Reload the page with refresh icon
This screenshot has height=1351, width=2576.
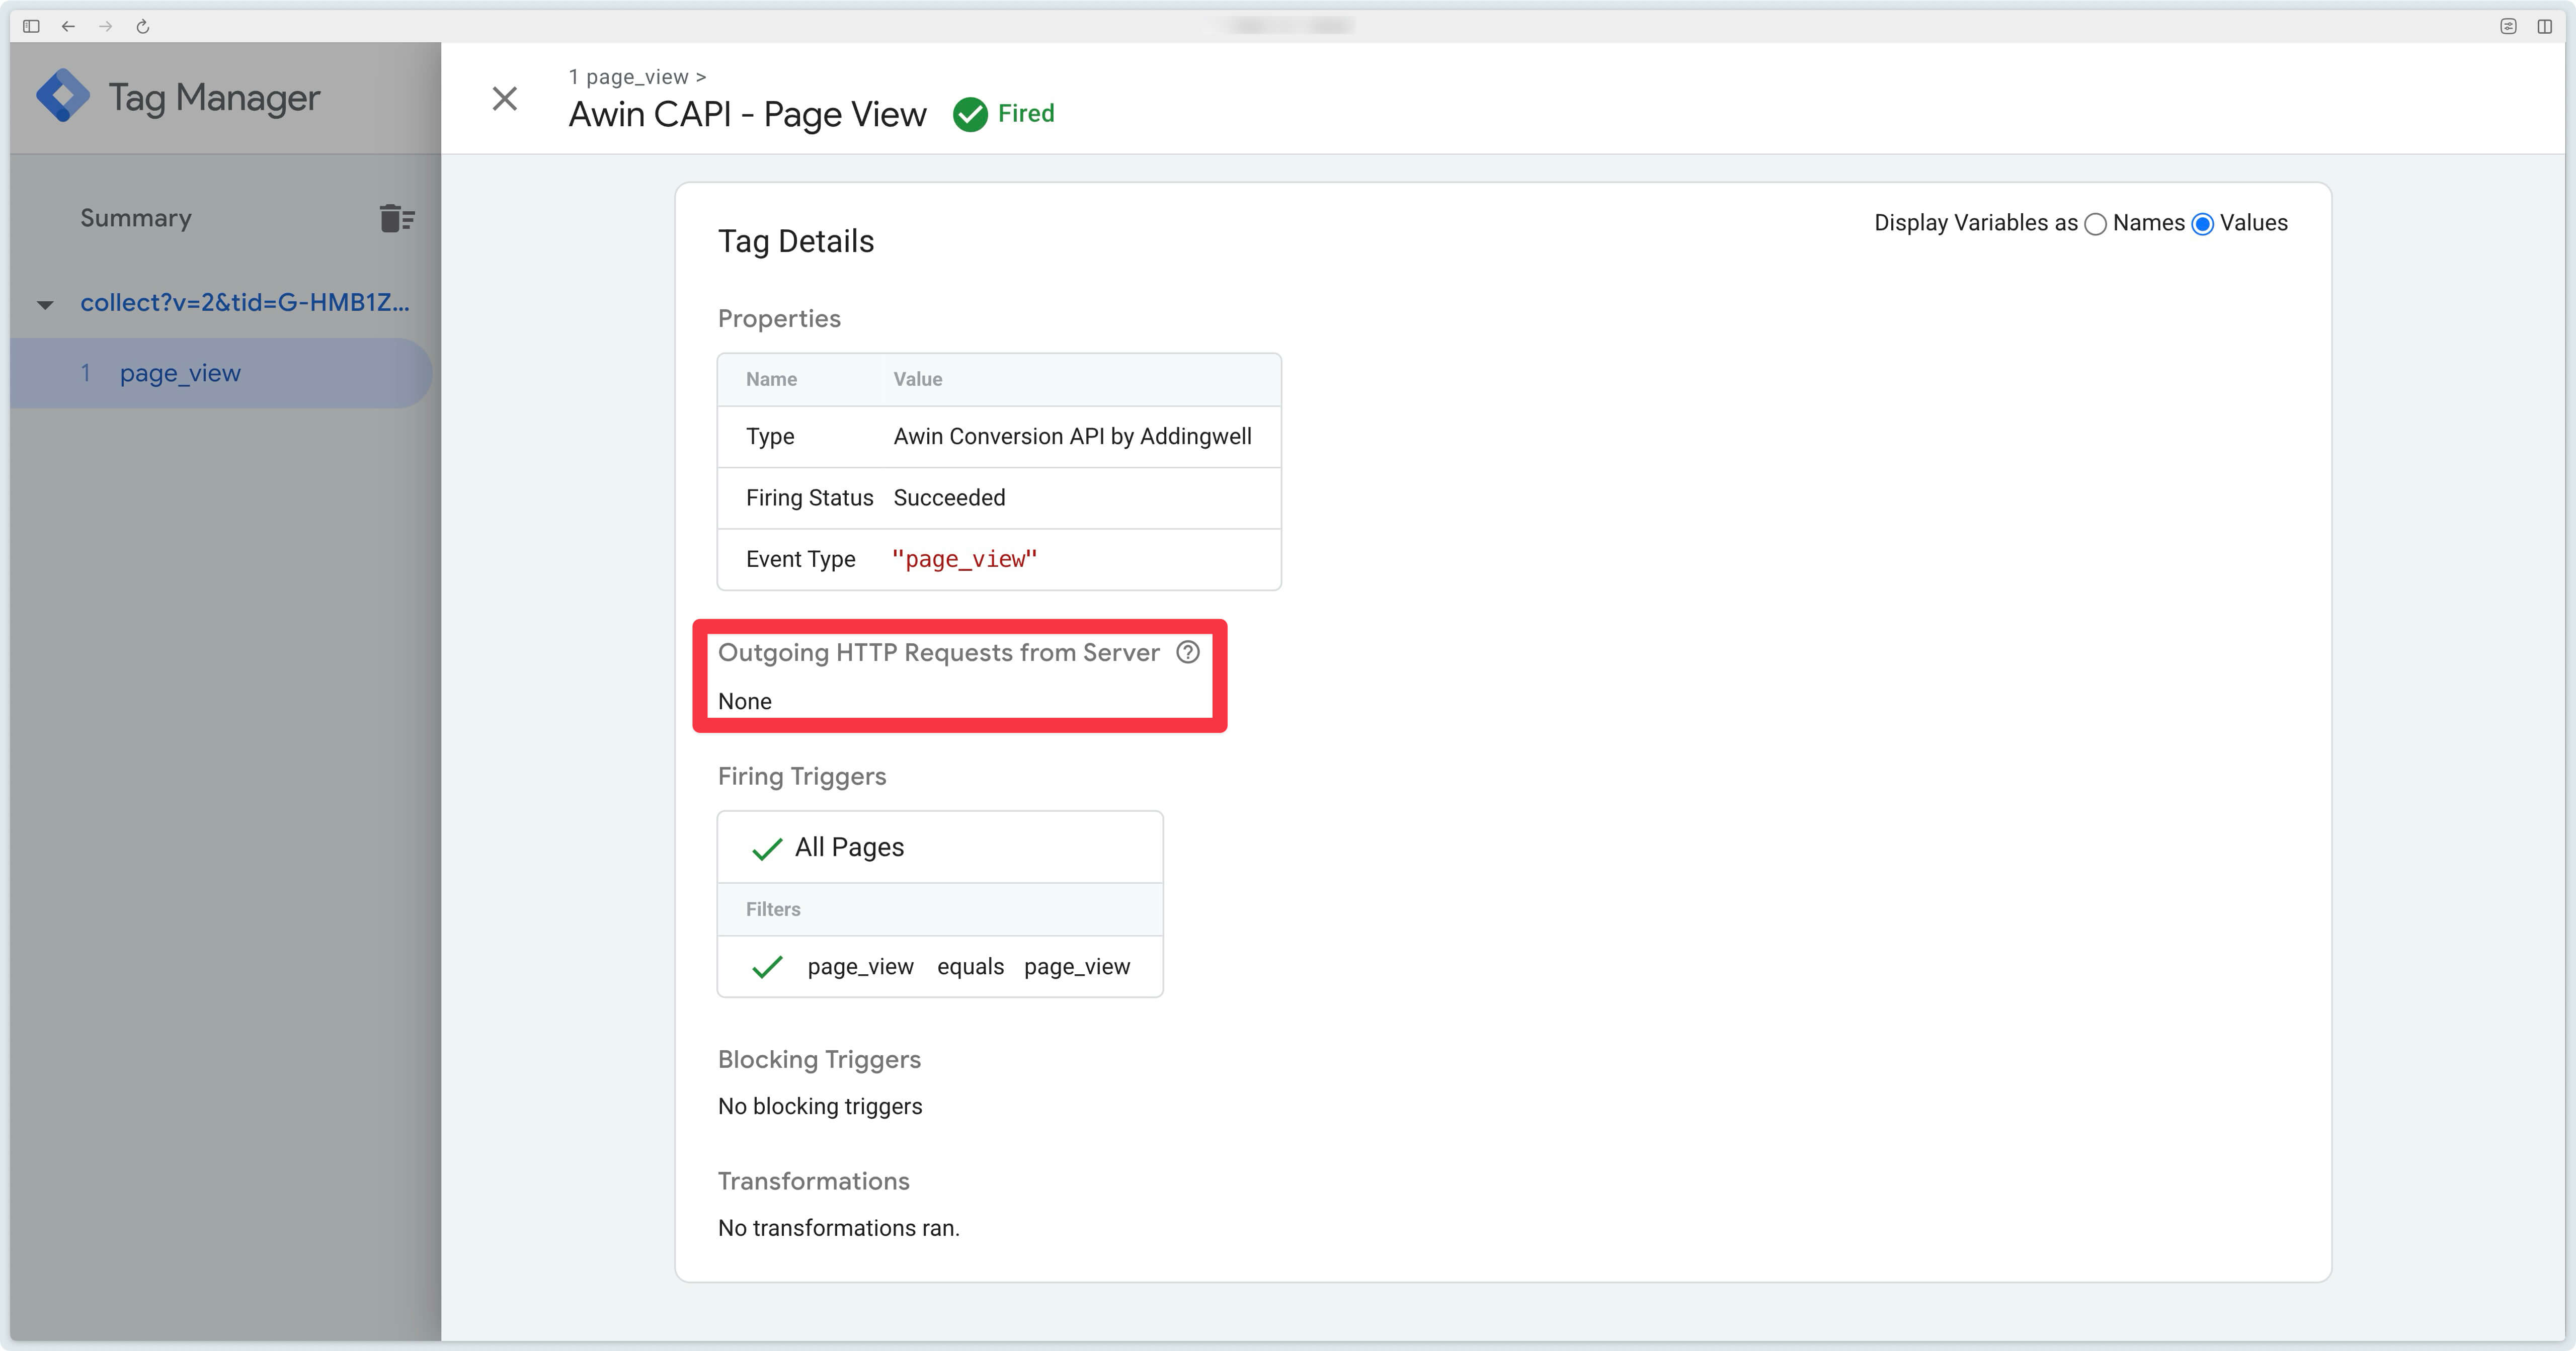click(x=143, y=26)
